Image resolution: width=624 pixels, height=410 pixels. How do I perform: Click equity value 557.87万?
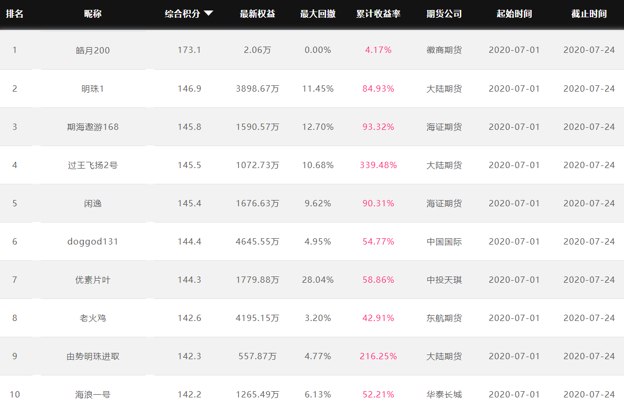(x=257, y=357)
